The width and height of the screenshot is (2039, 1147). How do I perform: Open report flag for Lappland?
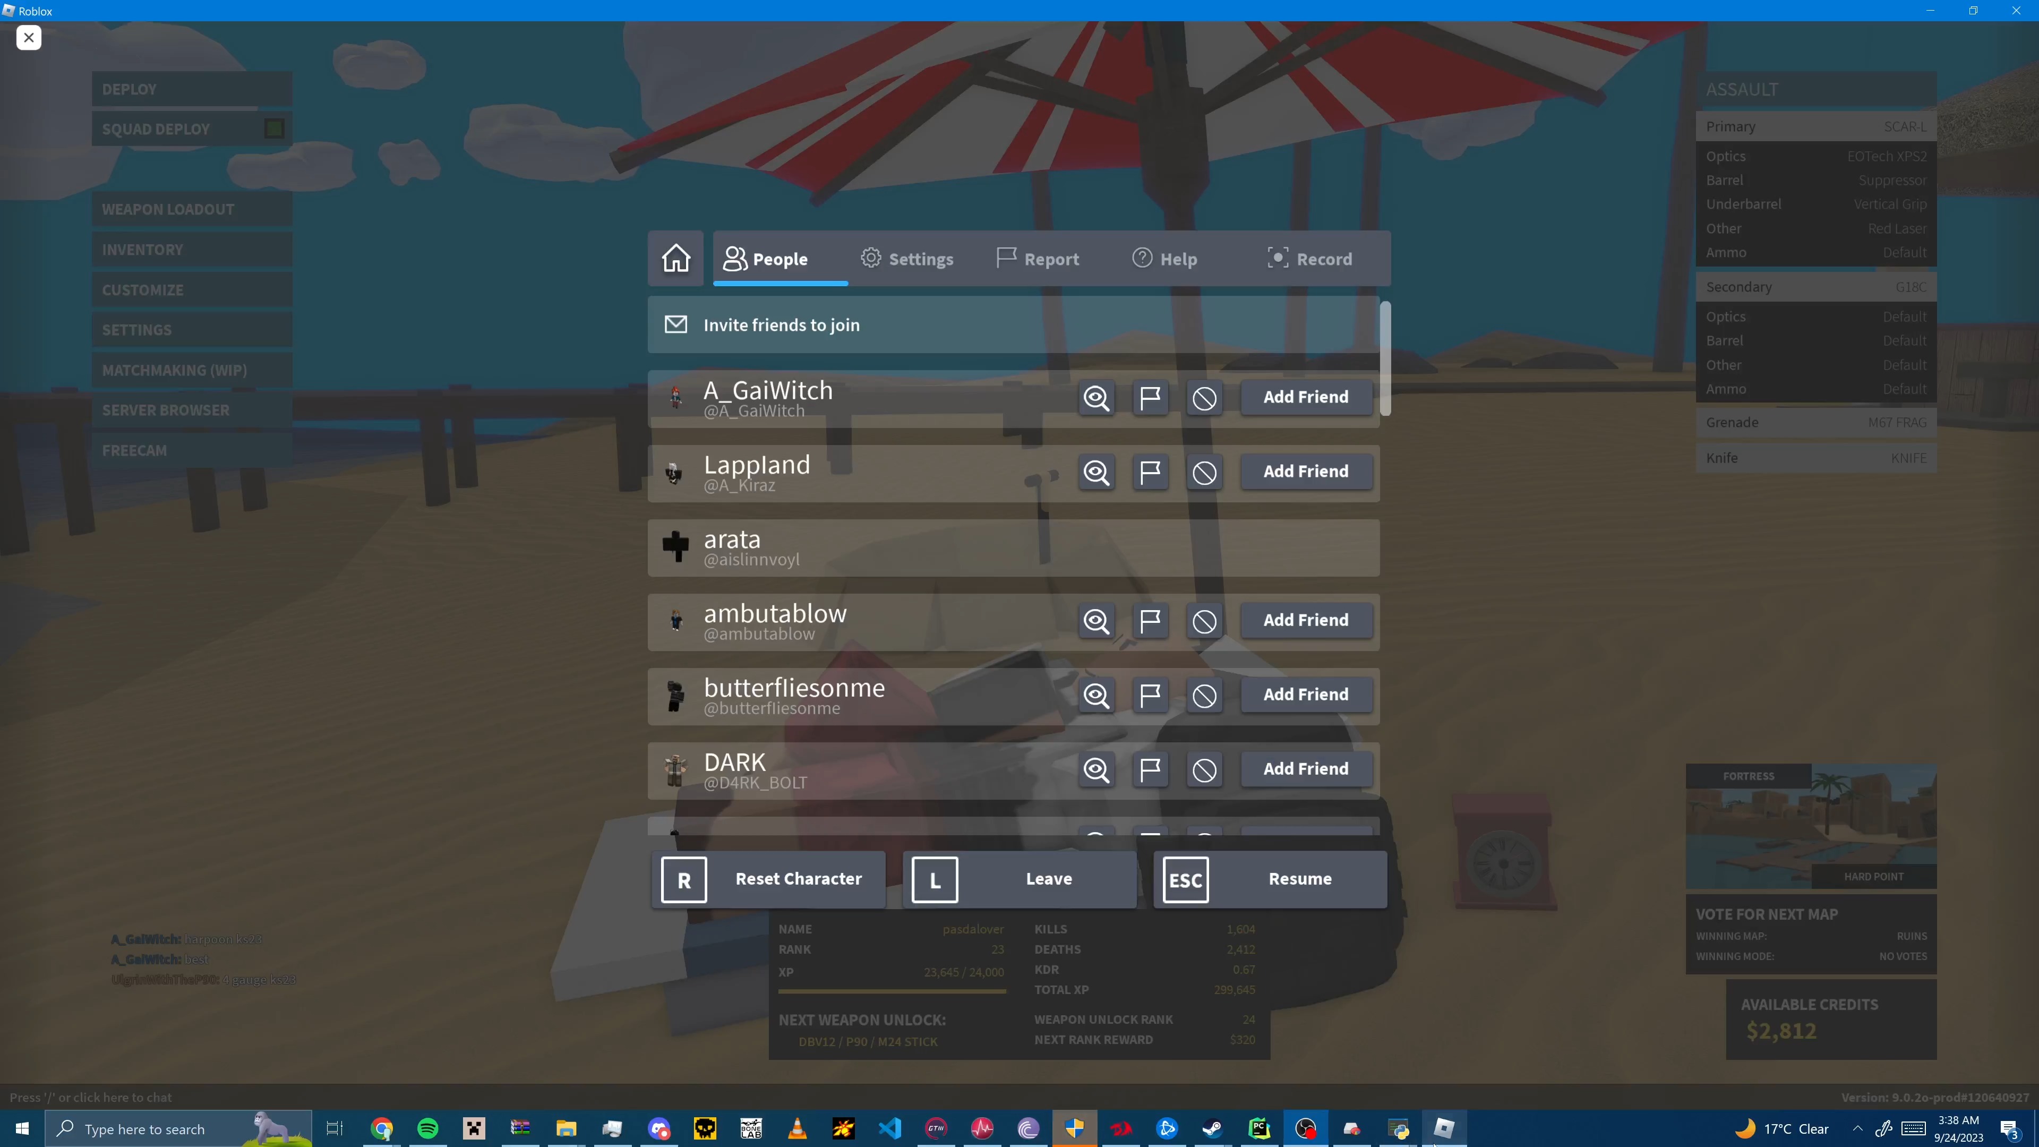tap(1150, 473)
